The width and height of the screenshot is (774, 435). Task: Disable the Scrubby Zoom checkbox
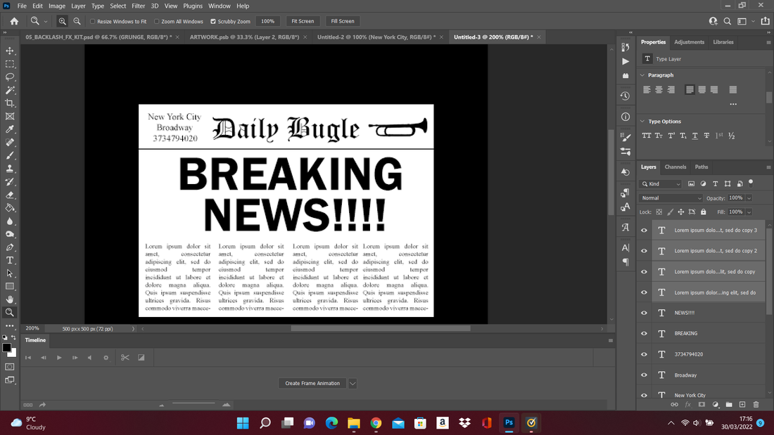(213, 21)
